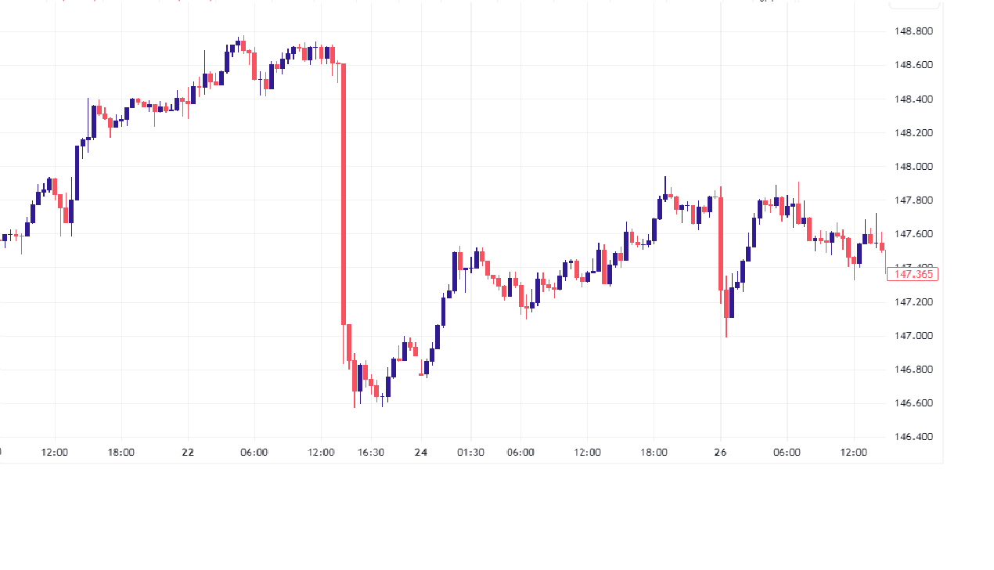This screenshot has width=994, height=570.
Task: Select the 01:30 time axis label
Action: coord(470,453)
